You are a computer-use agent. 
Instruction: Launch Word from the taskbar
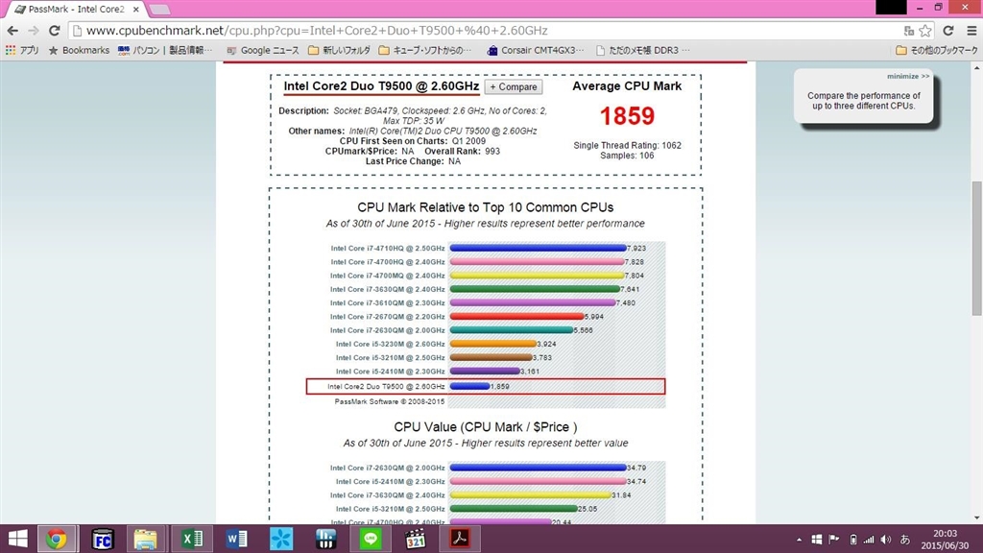[x=237, y=540]
